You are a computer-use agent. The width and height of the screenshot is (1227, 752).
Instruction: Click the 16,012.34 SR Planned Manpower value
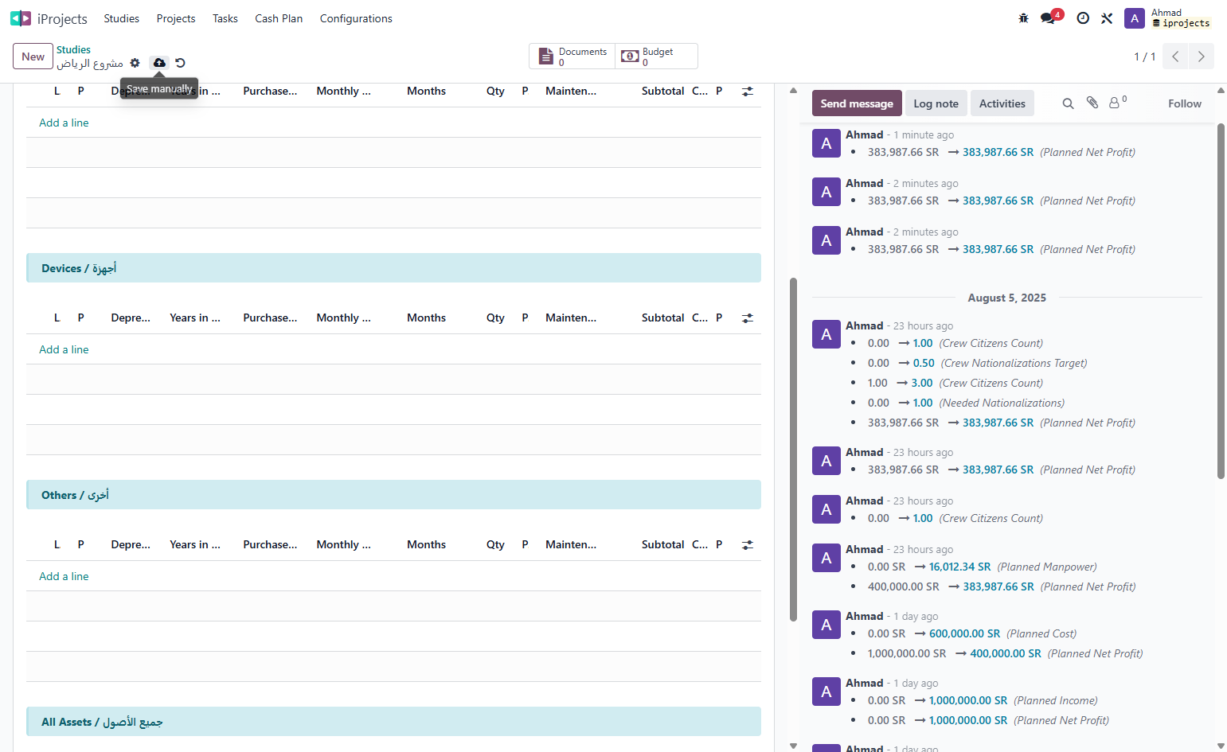959,567
